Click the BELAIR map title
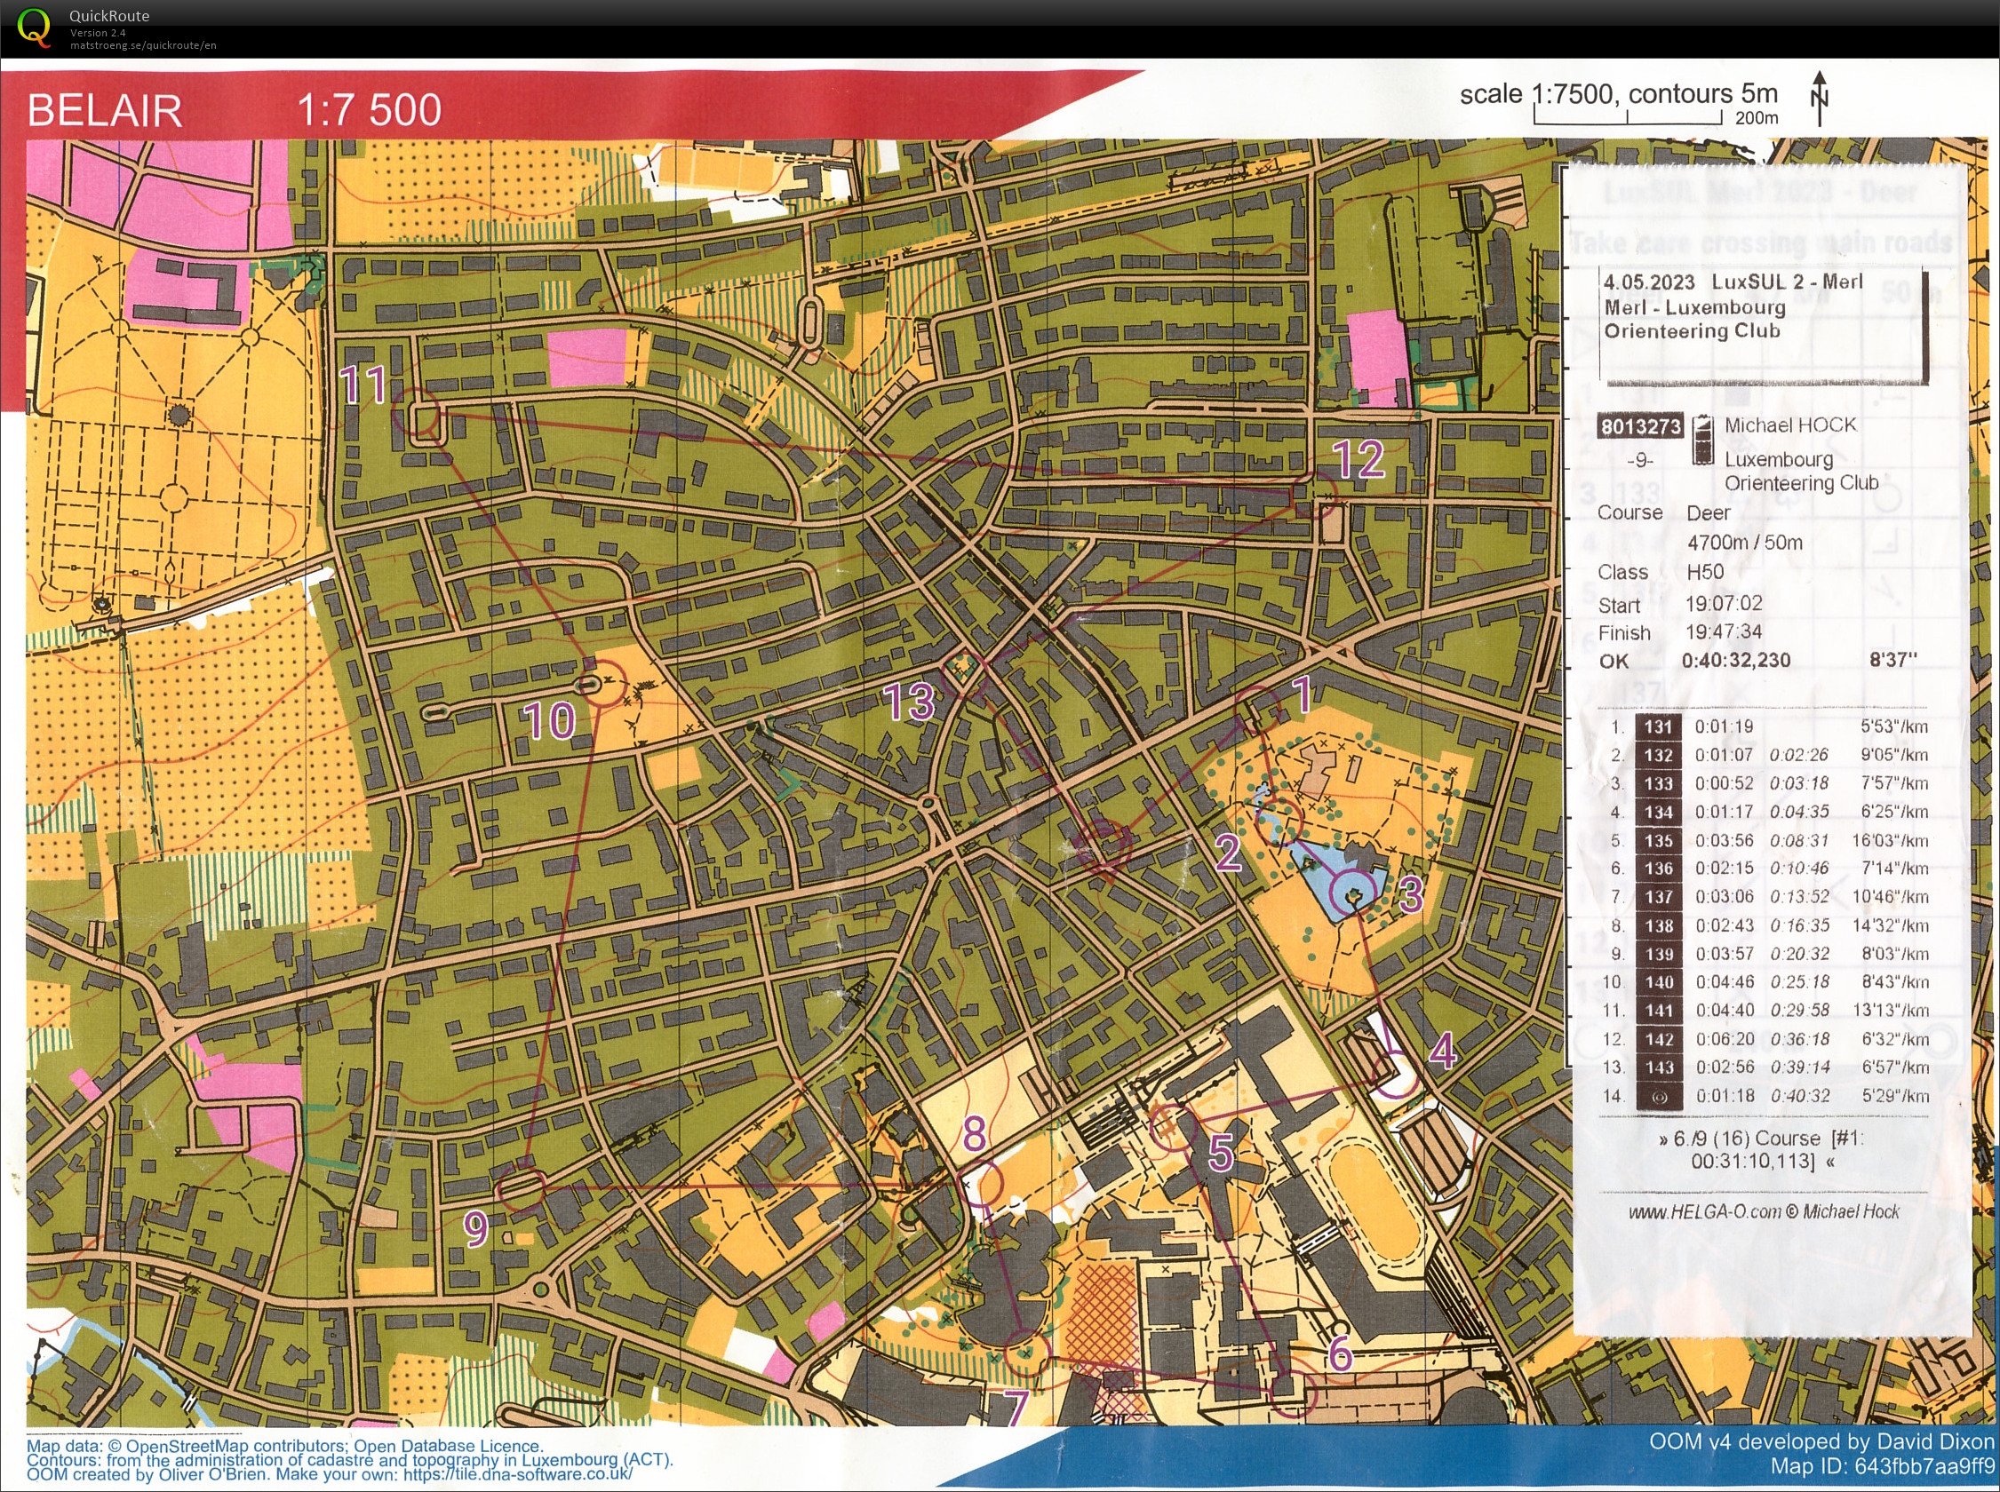This screenshot has height=1492, width=2000. click(x=105, y=111)
